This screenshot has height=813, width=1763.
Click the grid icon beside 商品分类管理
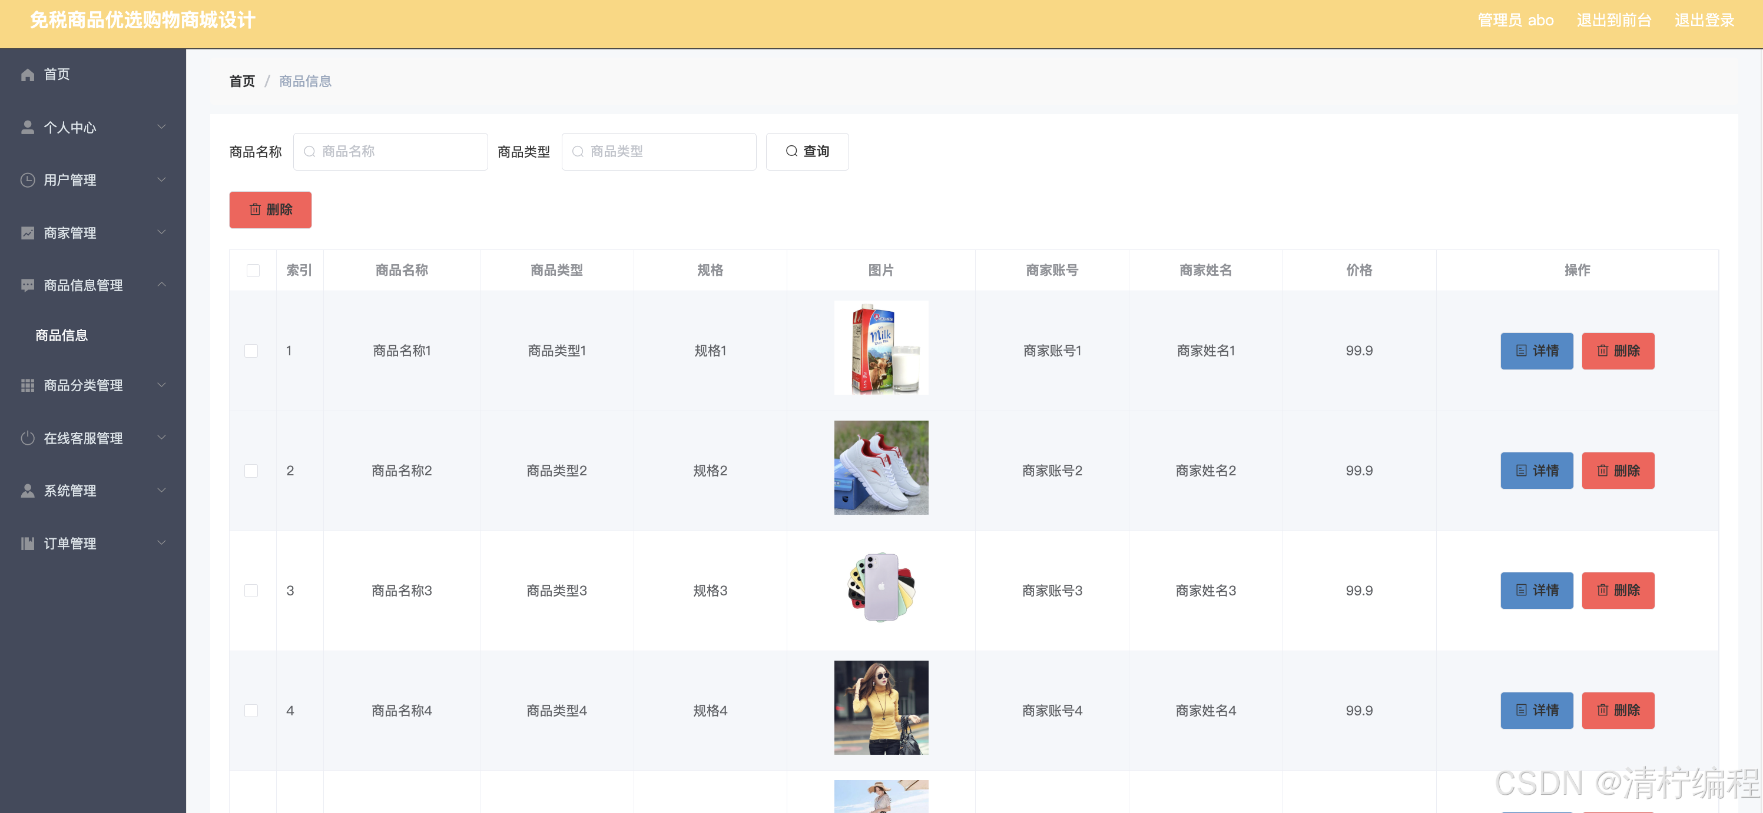click(x=27, y=386)
